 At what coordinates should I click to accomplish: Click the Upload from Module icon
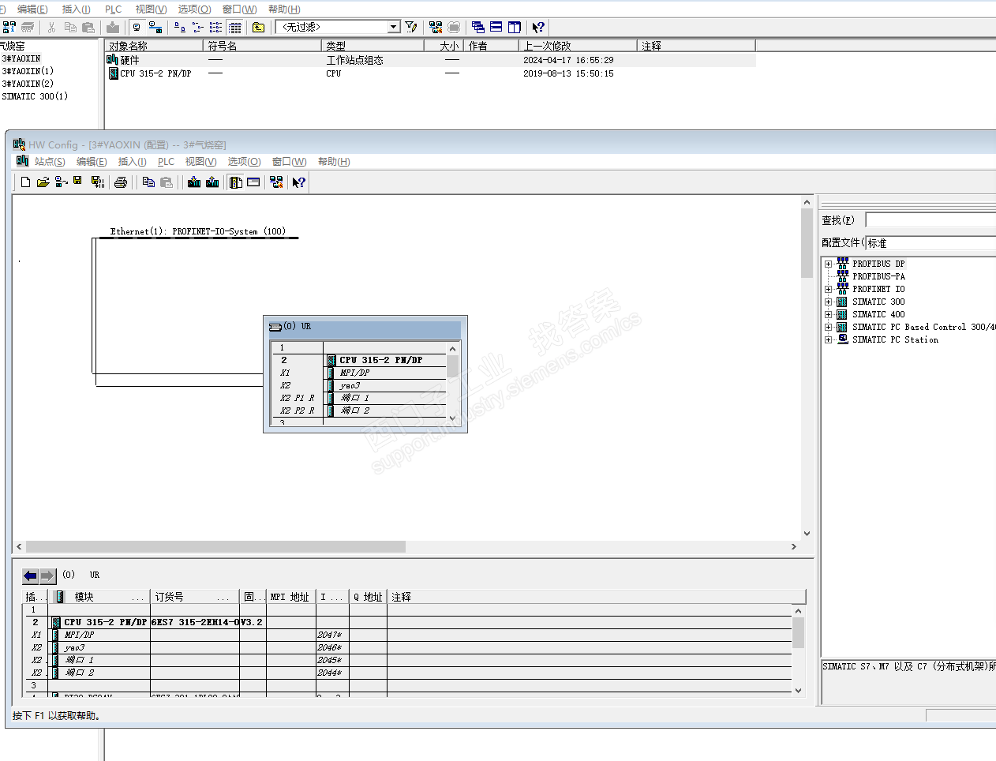tap(212, 182)
